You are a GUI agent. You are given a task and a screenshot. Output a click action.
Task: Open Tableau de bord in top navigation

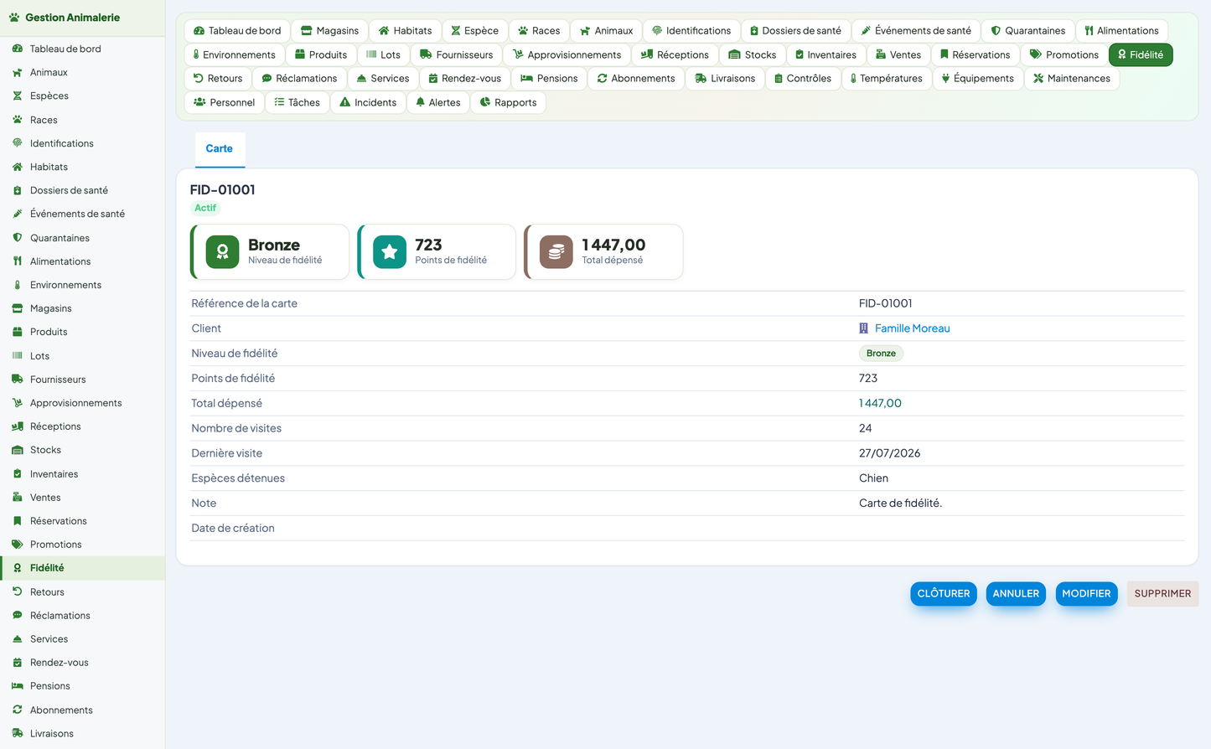pyautogui.click(x=237, y=31)
